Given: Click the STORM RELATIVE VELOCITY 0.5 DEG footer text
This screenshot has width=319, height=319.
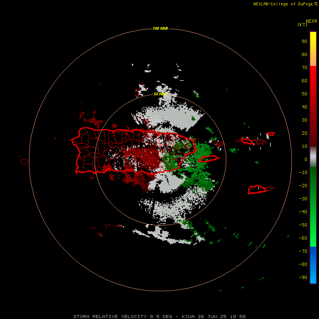Looking at the screenshot, I should coord(123,317).
